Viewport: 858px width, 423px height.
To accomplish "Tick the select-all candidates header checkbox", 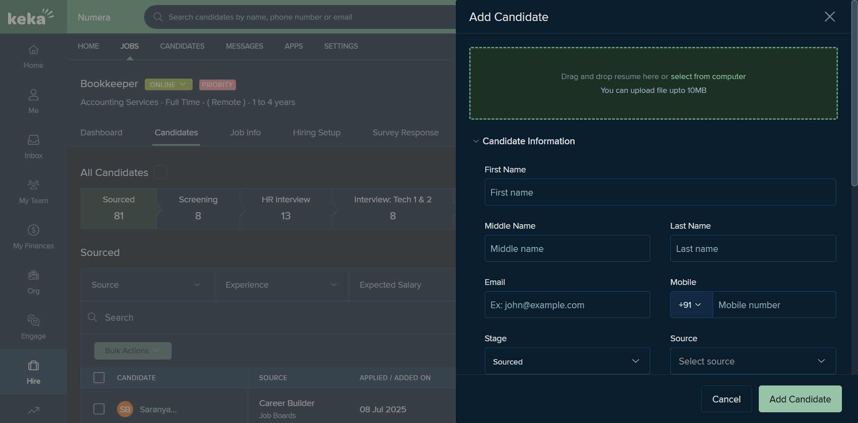I will (x=99, y=378).
